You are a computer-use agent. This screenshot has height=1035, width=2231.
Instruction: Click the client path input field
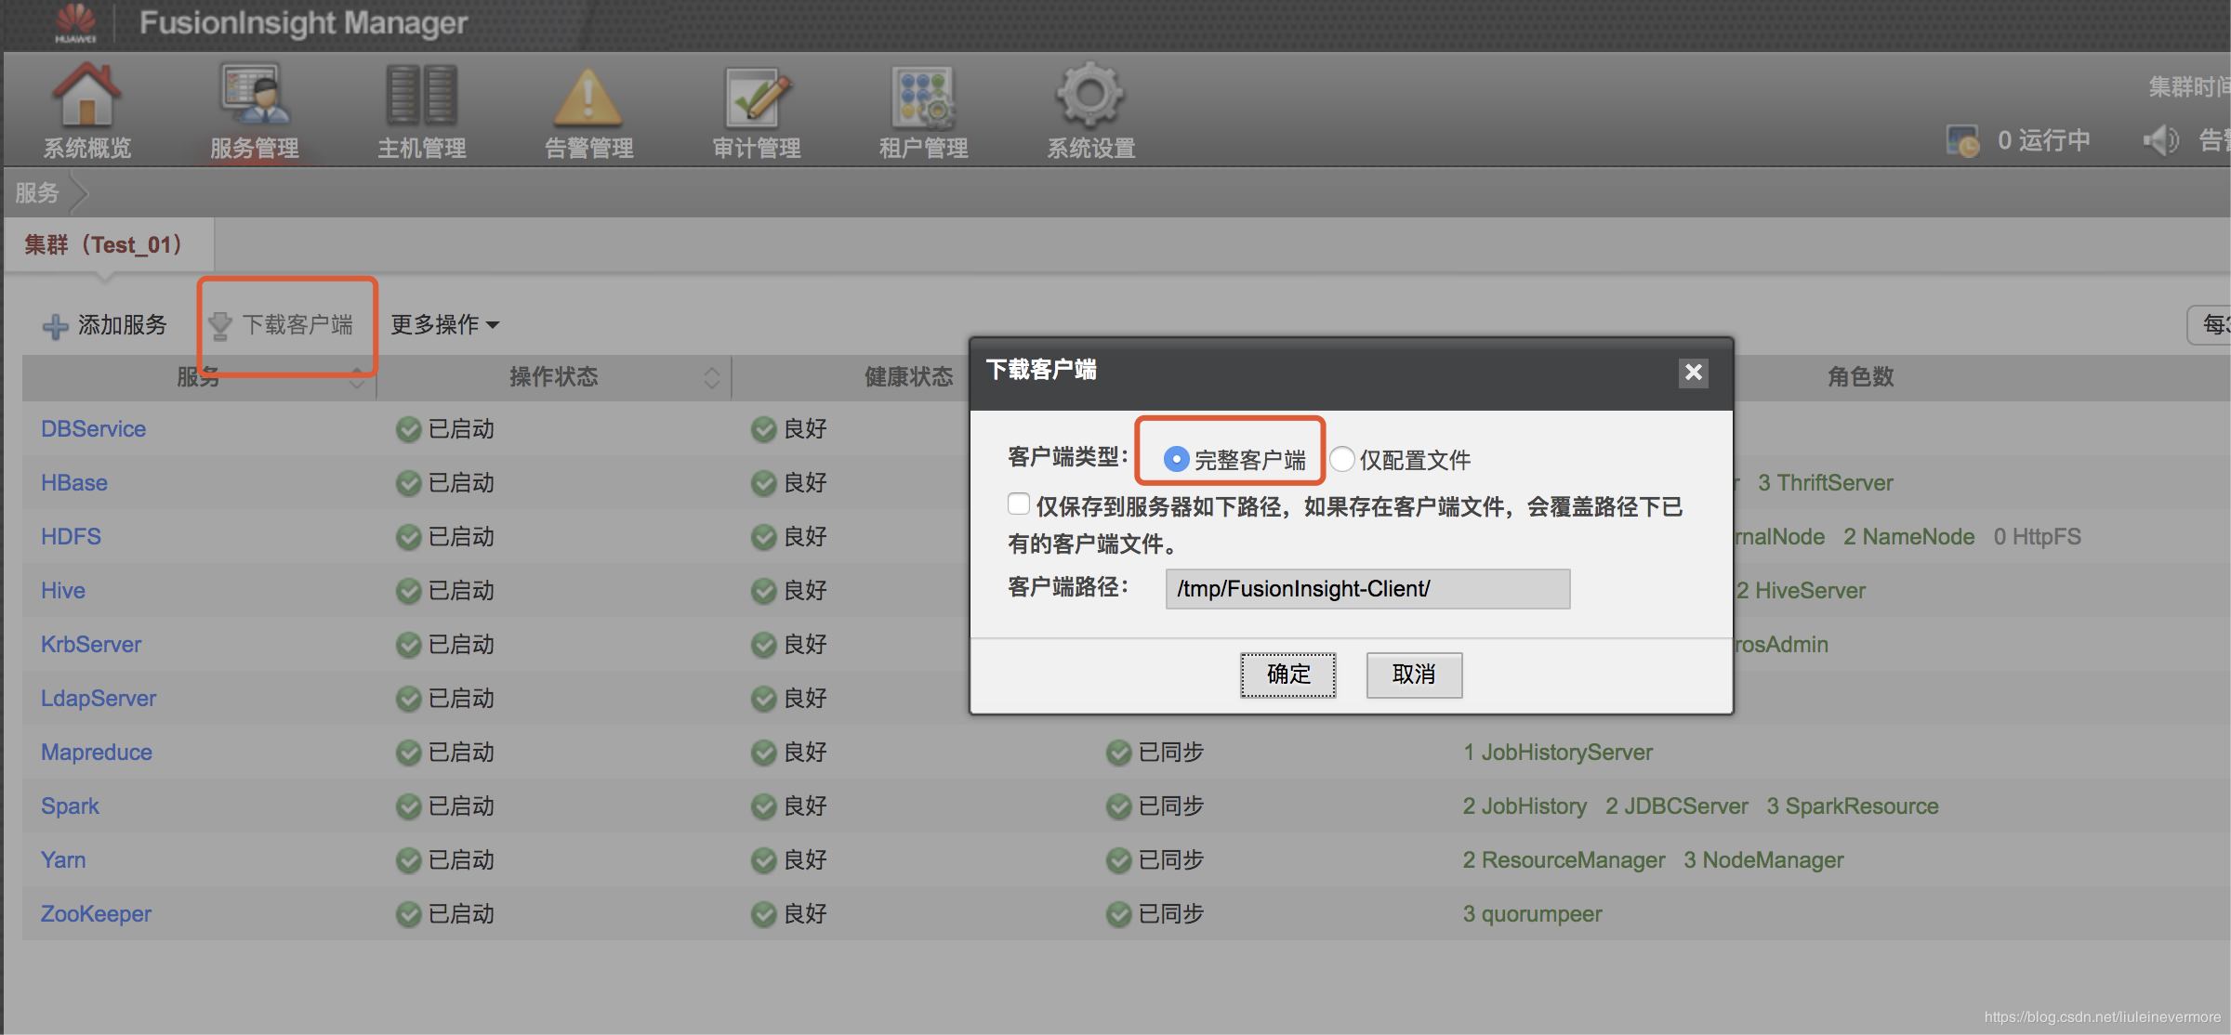[1367, 589]
